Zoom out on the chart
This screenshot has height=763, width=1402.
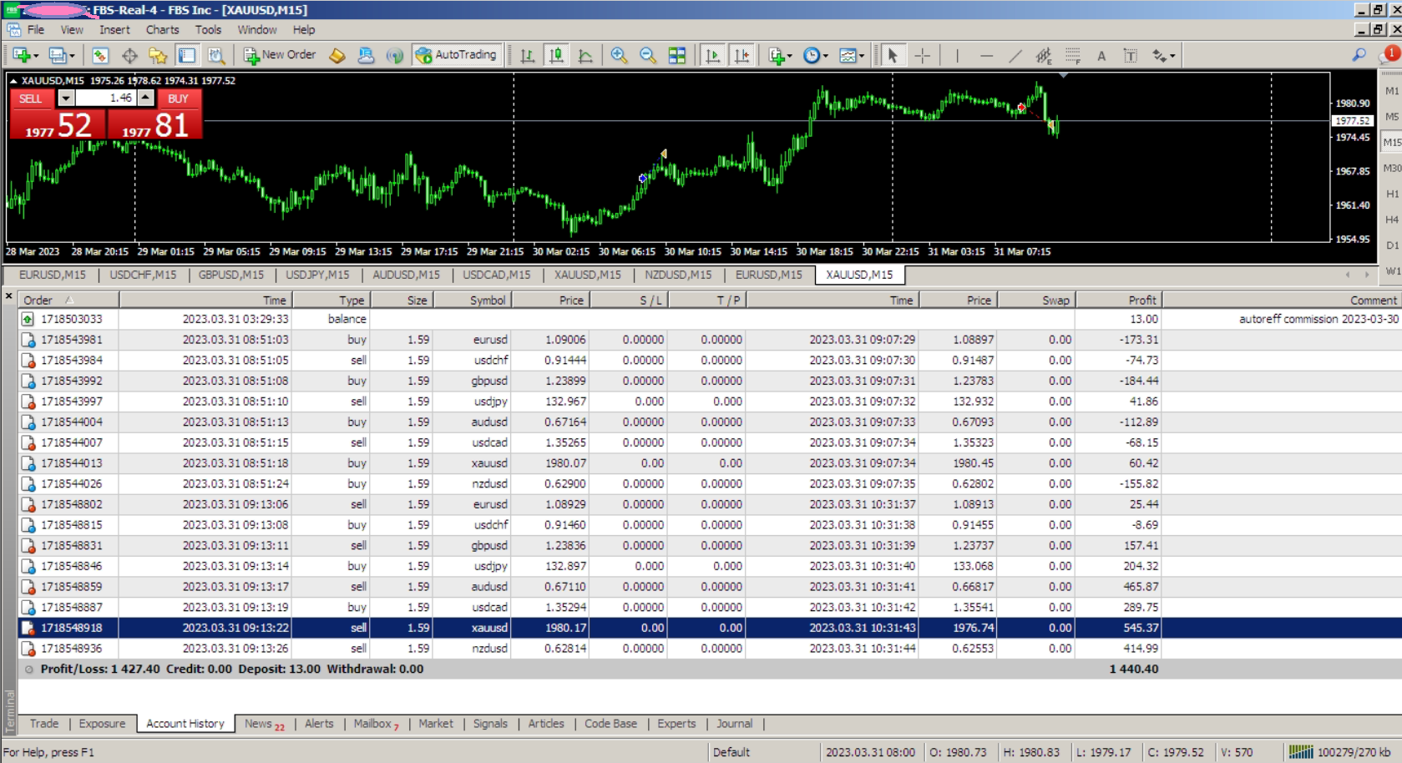coord(648,55)
